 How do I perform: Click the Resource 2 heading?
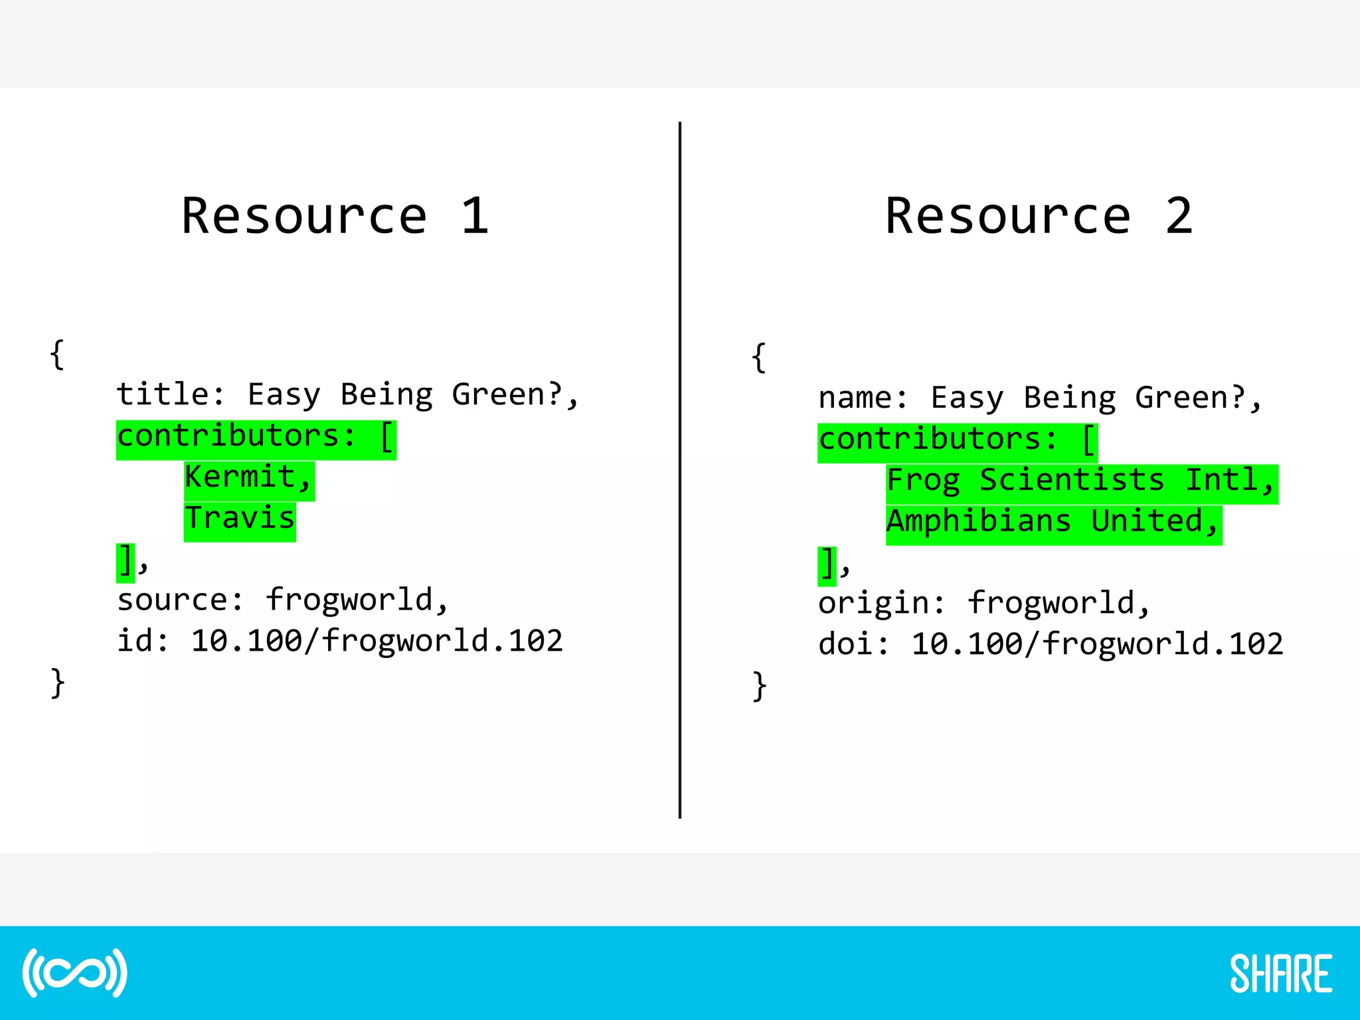coord(1039,216)
